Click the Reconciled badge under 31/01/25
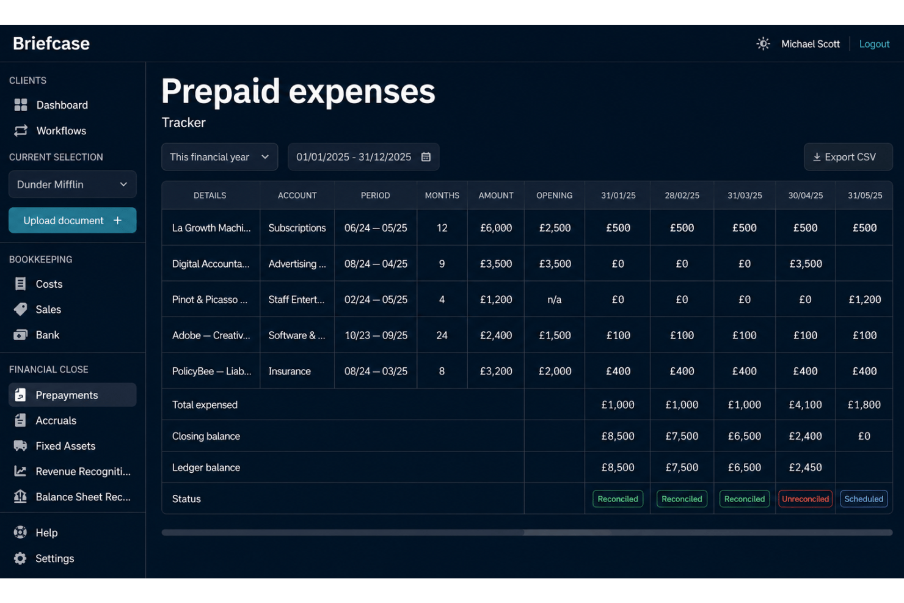Screen dimensions: 904x603 click(x=618, y=499)
